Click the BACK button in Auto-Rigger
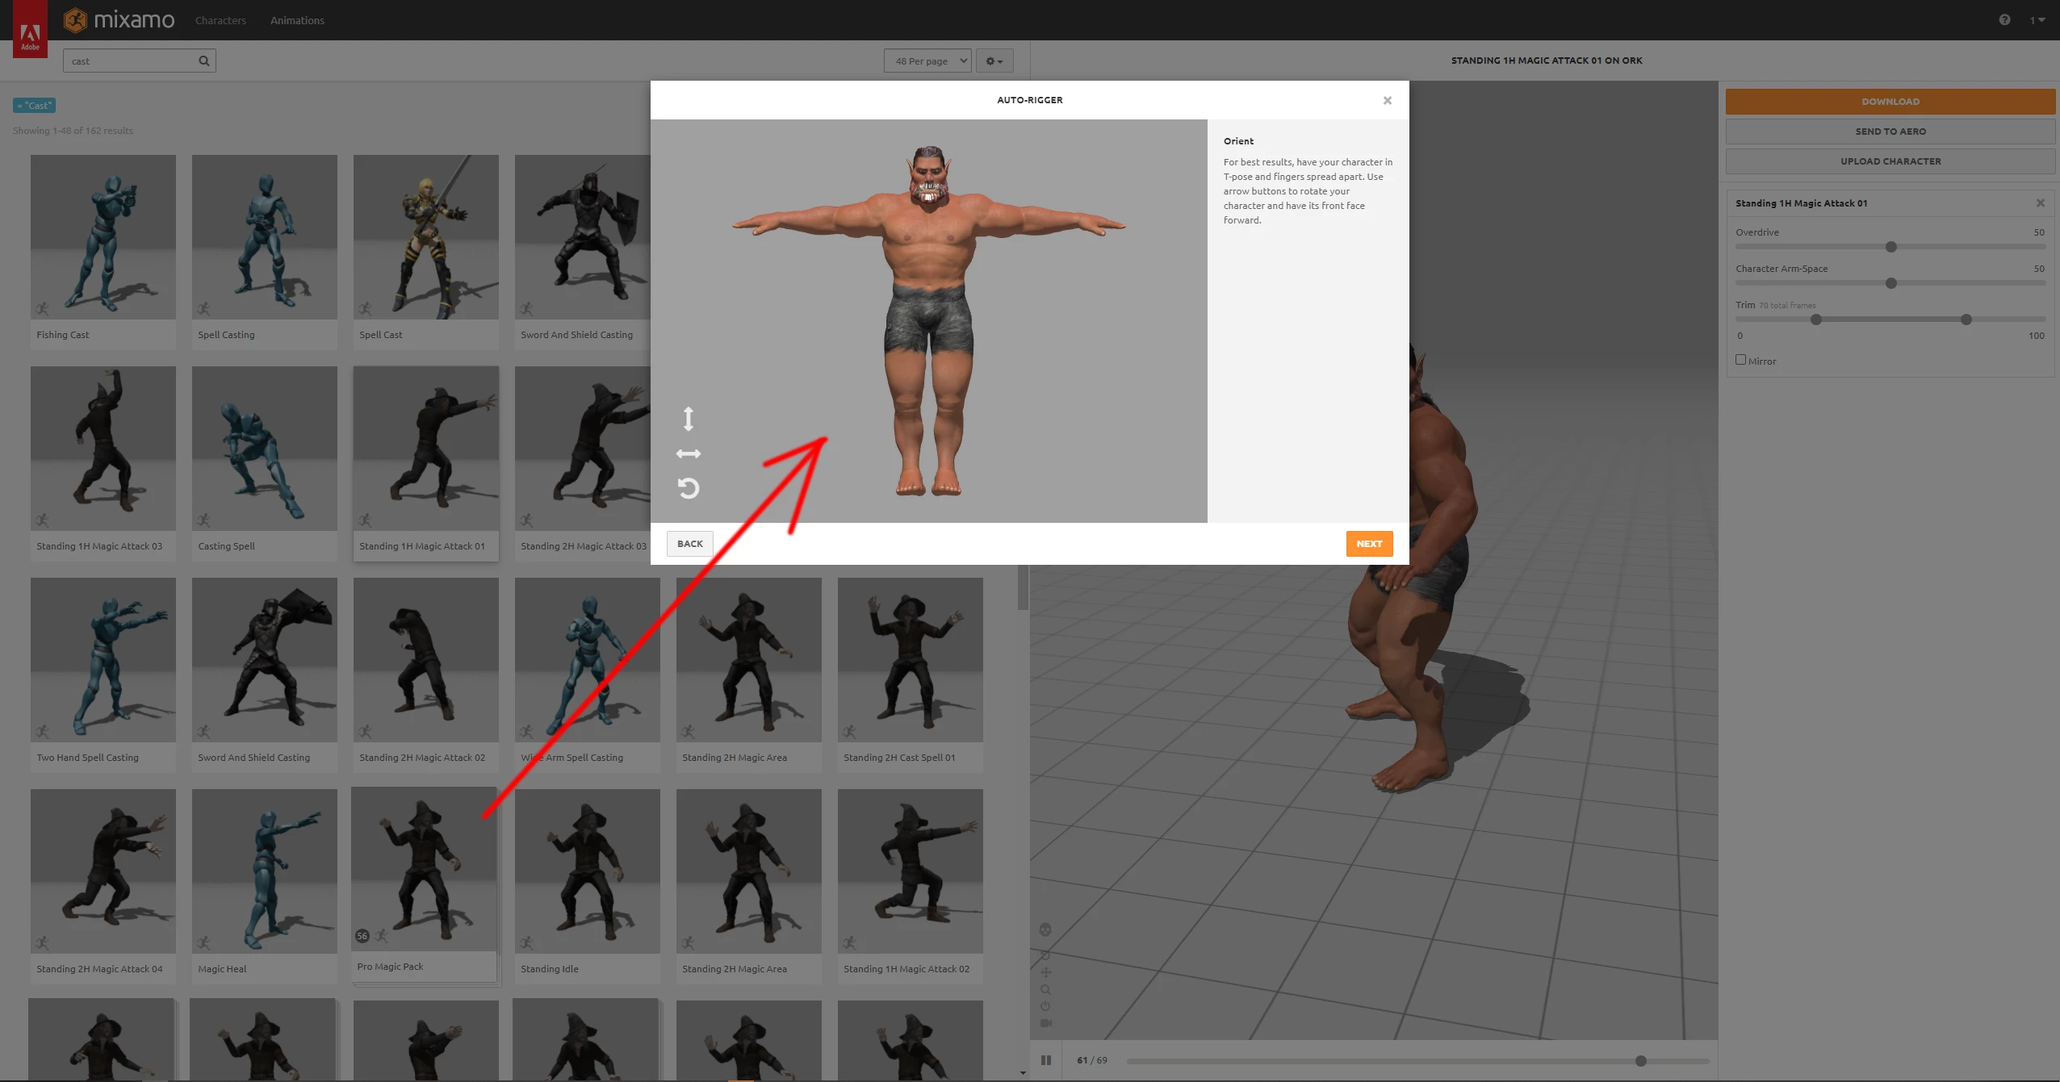 pyautogui.click(x=689, y=544)
